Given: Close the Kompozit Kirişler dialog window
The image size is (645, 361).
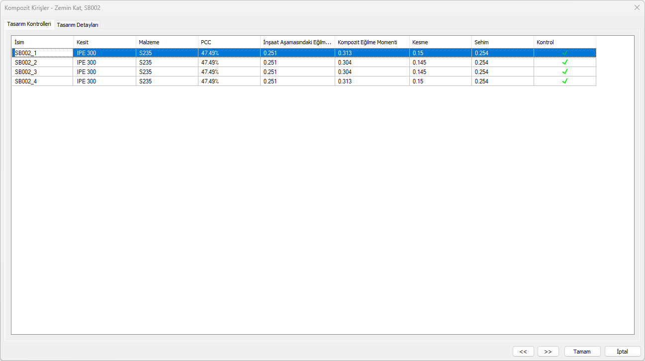Looking at the screenshot, I should tap(637, 7).
